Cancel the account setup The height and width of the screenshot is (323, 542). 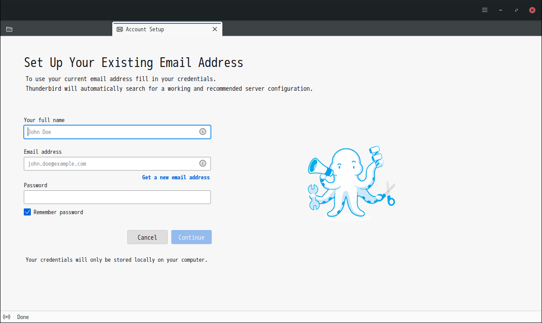pos(147,237)
